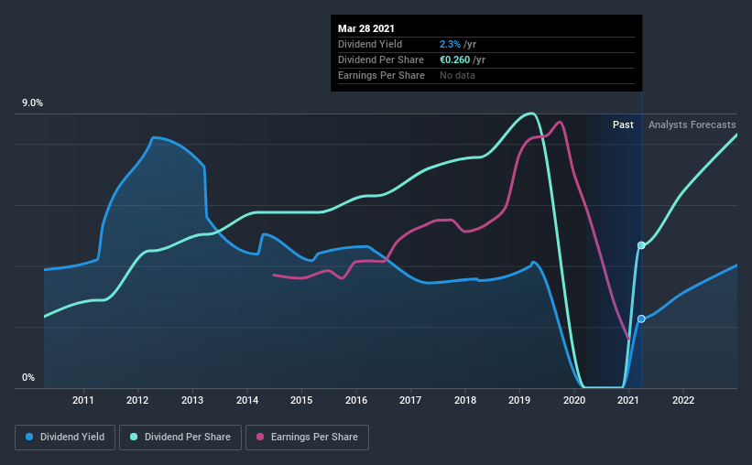
Task: Select the teal data point marker on Dividend Per Share line
Action: coord(641,245)
